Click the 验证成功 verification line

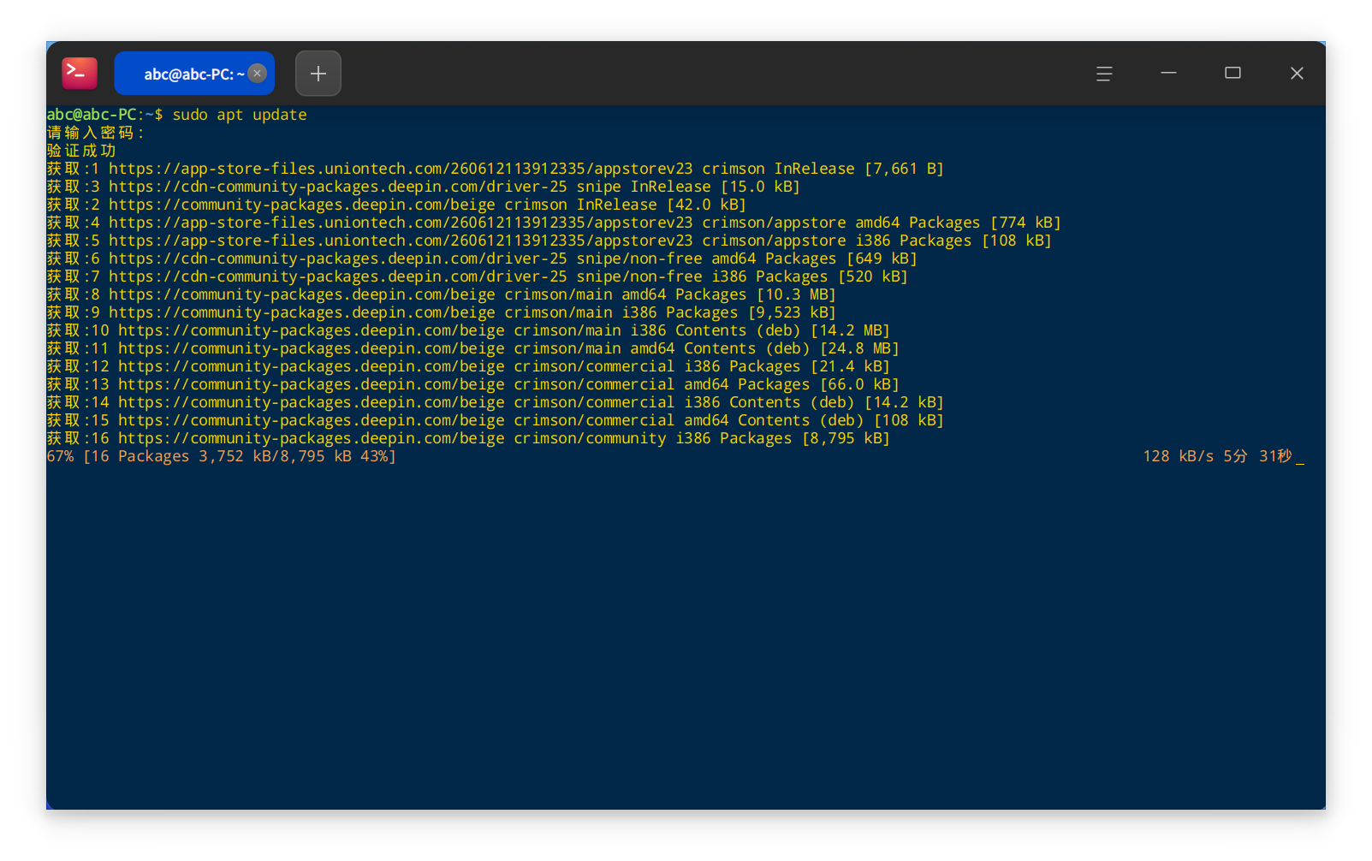81,151
